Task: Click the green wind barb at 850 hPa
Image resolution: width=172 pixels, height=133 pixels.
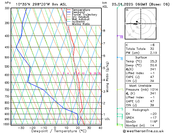Action: 120,109
